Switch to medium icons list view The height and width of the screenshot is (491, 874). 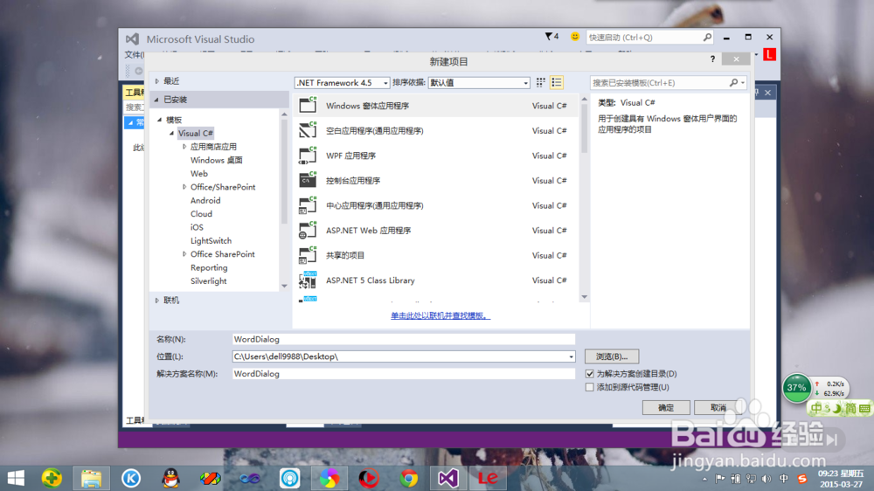click(x=556, y=82)
